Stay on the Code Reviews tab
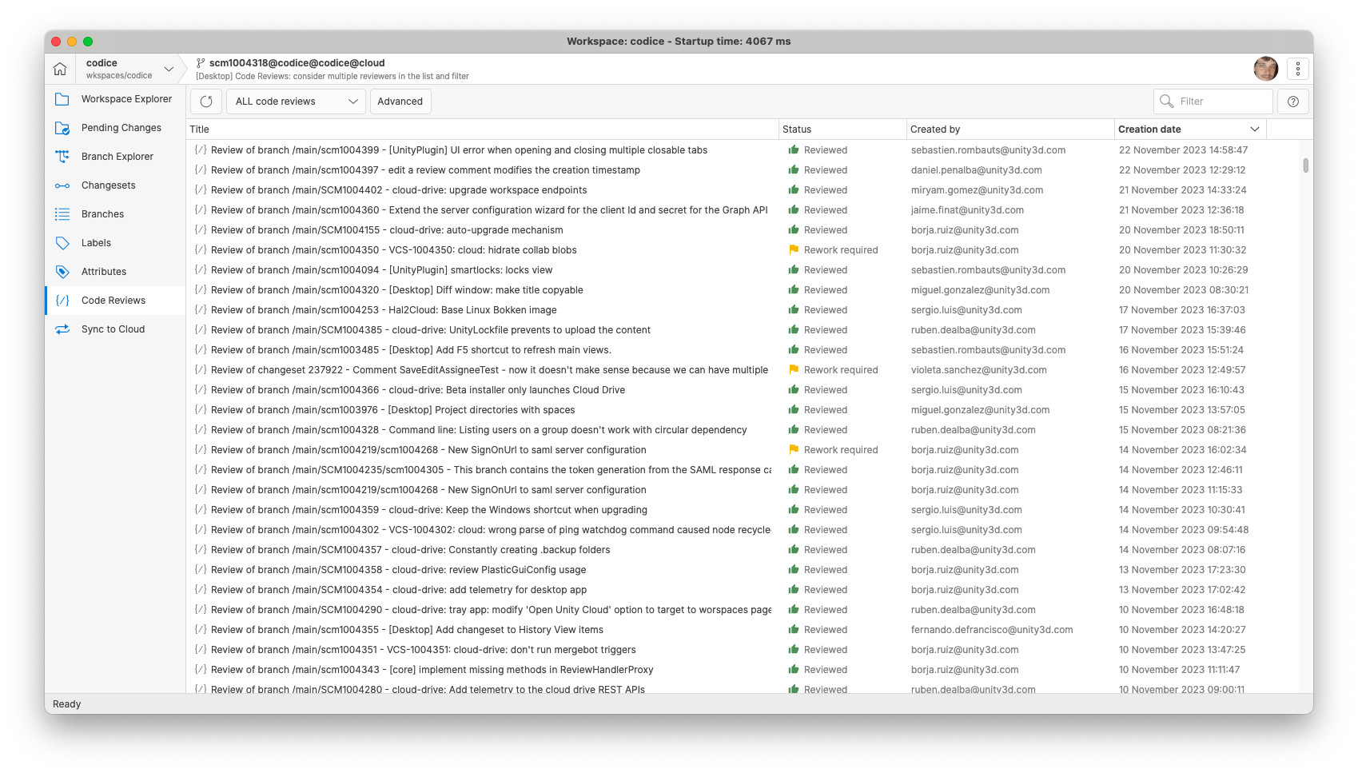 [113, 300]
